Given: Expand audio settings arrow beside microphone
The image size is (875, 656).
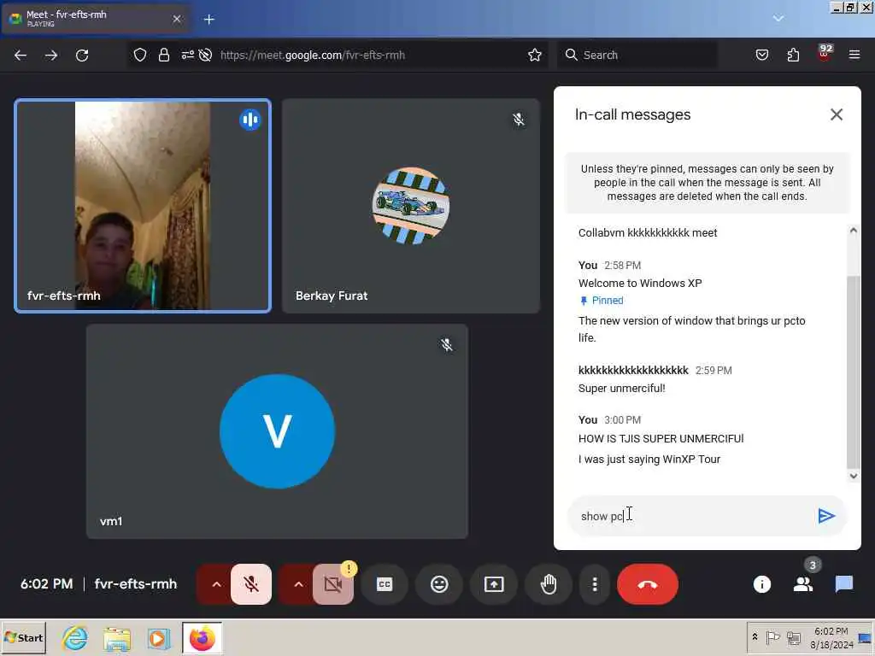Looking at the screenshot, I should coord(216,584).
